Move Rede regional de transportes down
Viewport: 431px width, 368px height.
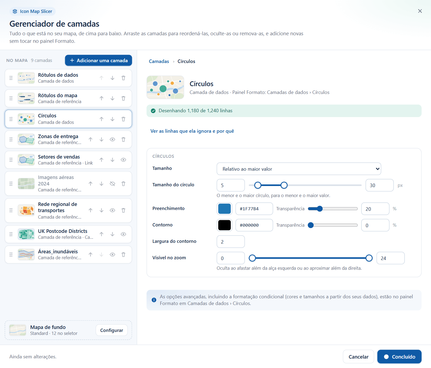point(101,211)
